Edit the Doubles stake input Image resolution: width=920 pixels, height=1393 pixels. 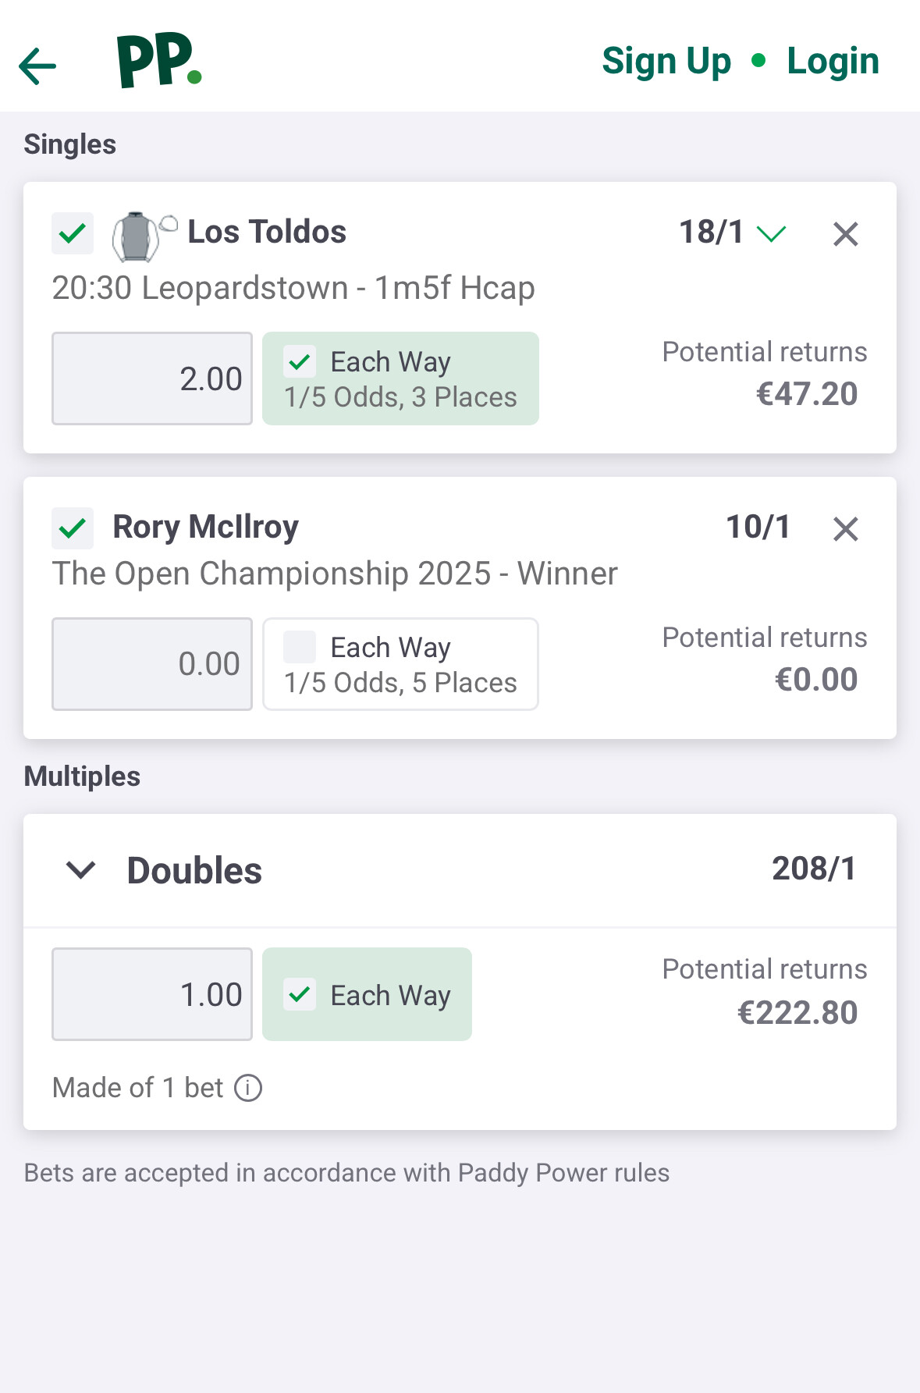click(x=152, y=994)
